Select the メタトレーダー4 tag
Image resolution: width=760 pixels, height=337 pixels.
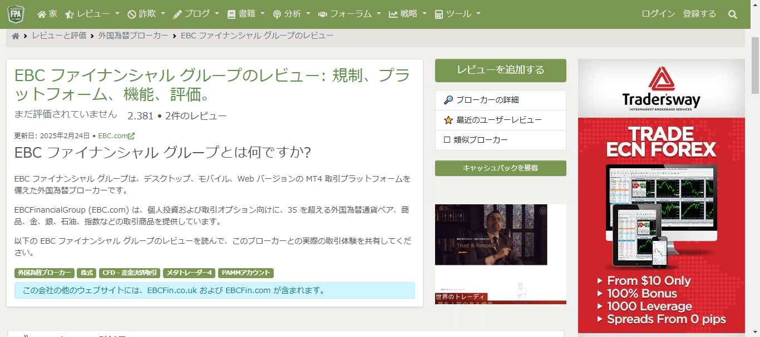(x=189, y=273)
